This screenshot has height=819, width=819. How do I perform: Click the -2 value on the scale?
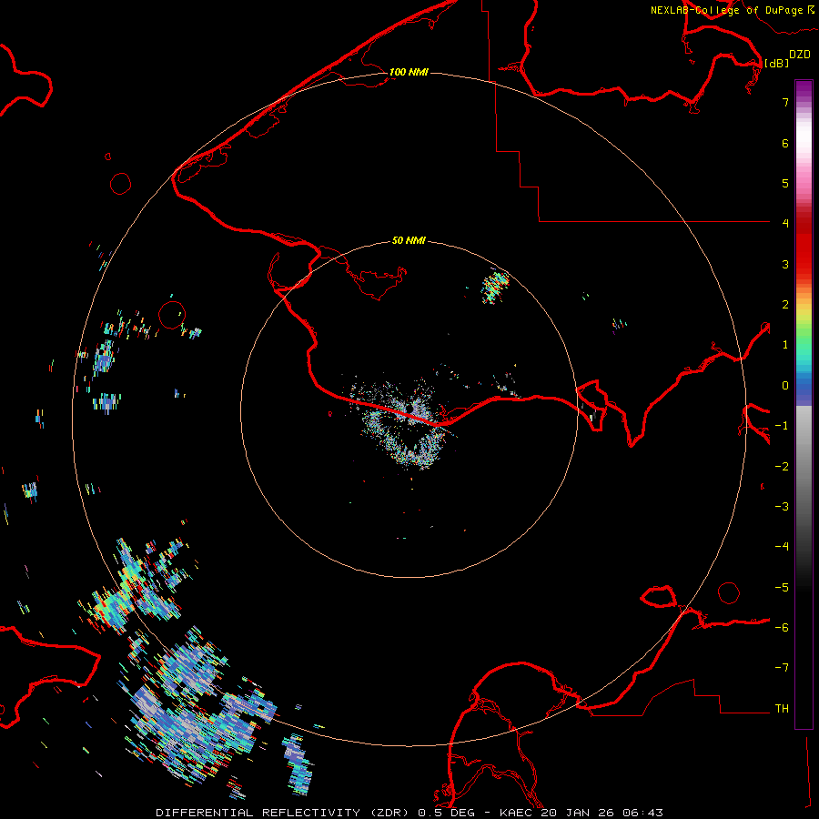tap(782, 467)
